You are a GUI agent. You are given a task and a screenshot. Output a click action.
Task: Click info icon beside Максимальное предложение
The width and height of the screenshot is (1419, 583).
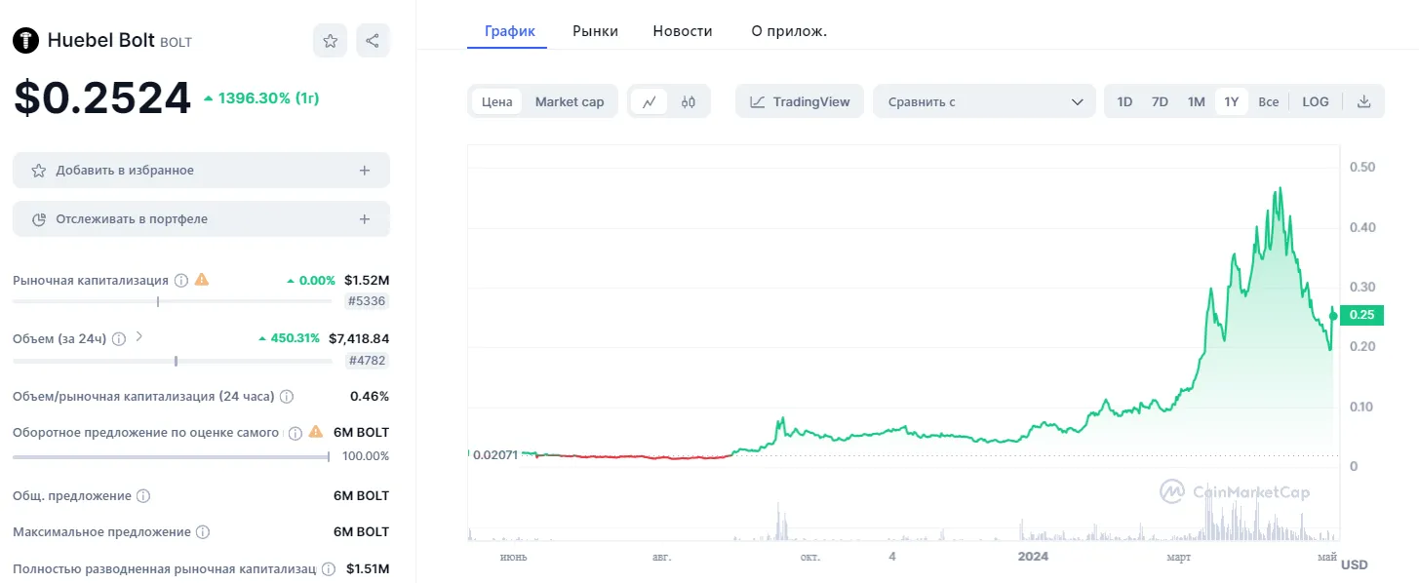point(203,532)
